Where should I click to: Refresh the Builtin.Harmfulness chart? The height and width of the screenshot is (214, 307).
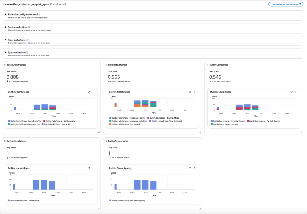[88, 168]
